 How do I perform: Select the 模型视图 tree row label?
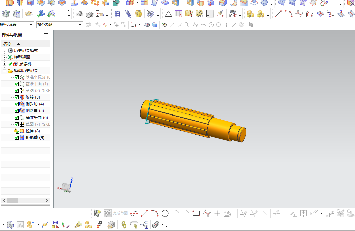(22, 57)
